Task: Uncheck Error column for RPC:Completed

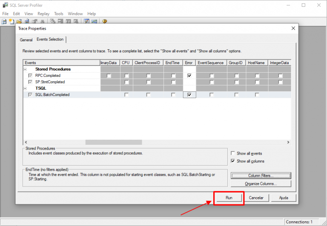Action: (189, 76)
